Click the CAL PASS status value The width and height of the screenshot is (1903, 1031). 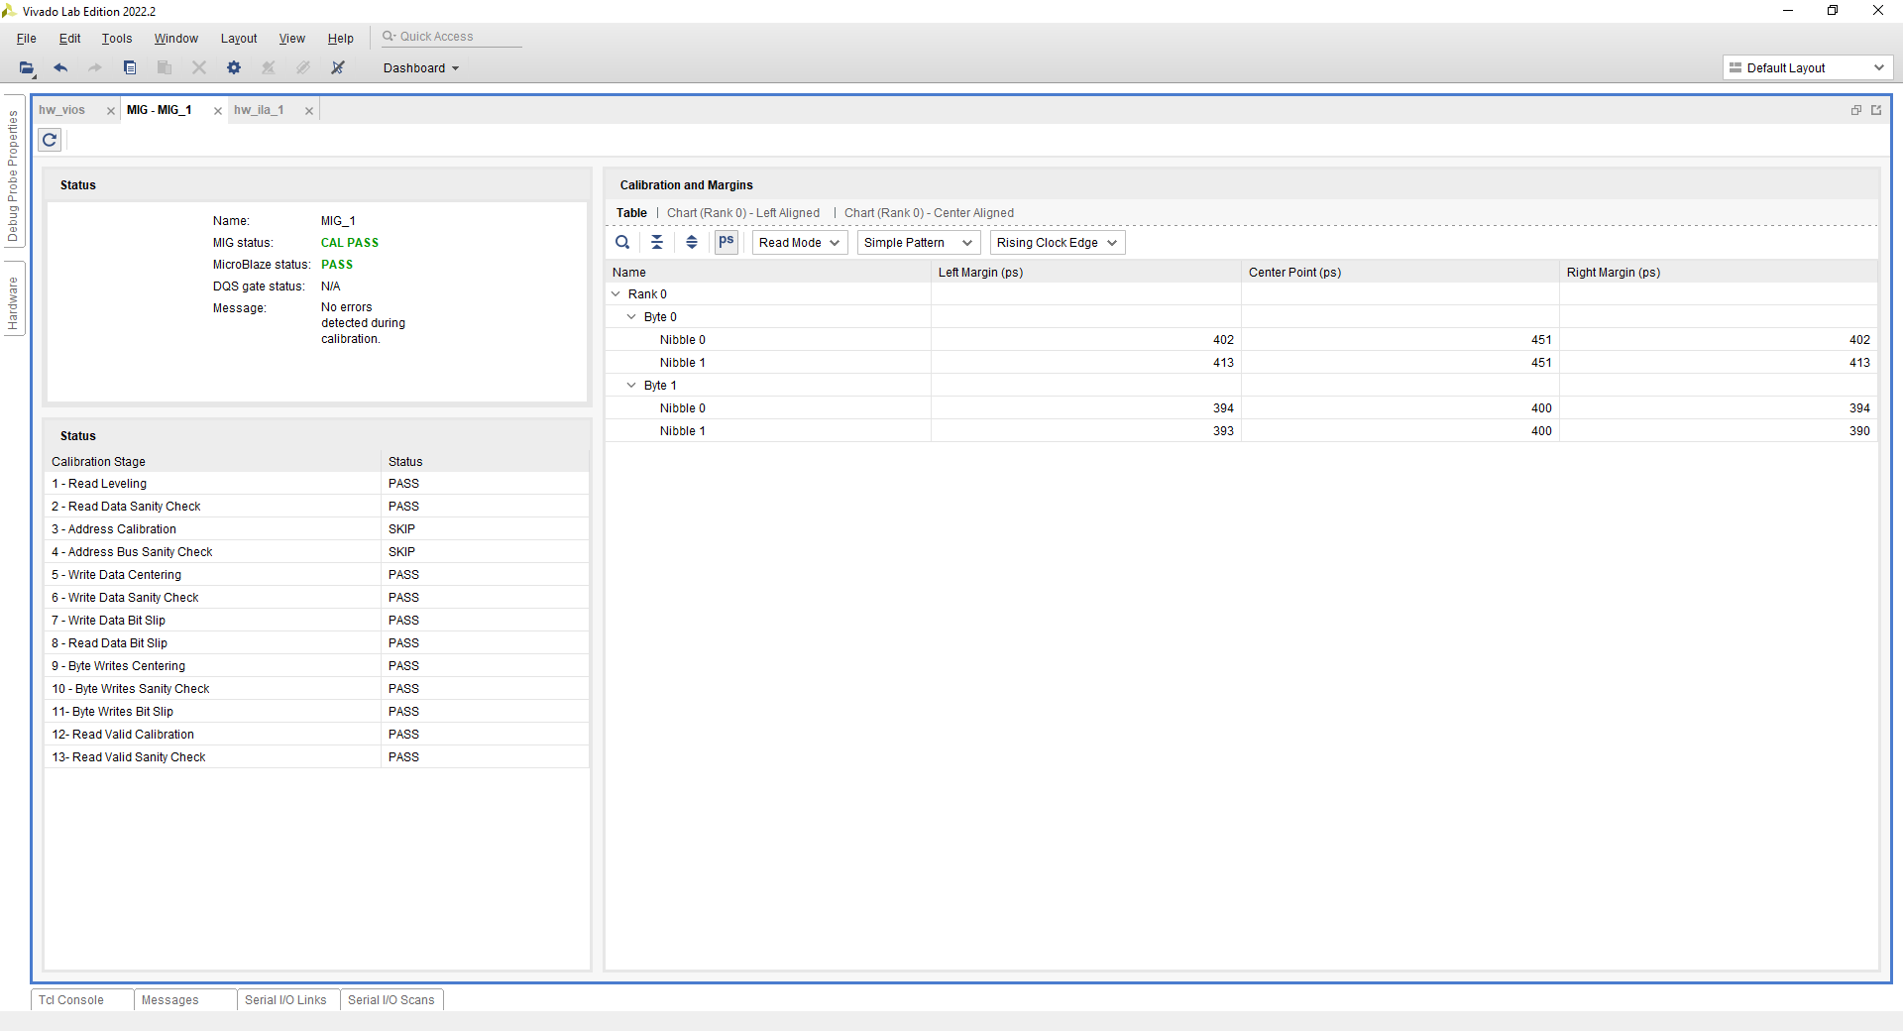350,243
